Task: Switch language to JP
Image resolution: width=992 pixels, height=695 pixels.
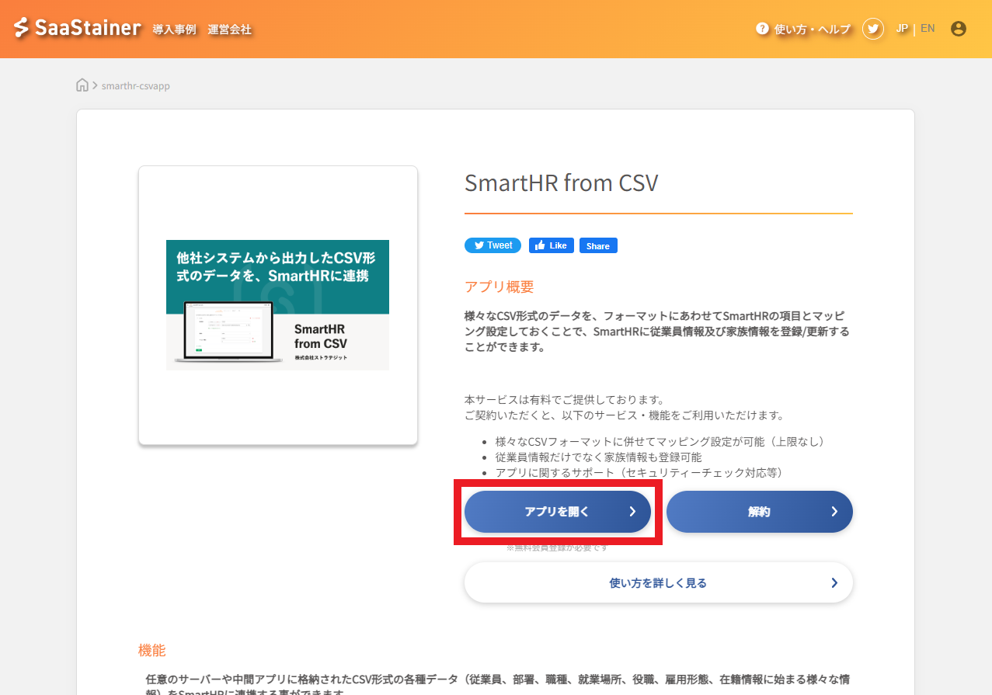Action: (902, 29)
